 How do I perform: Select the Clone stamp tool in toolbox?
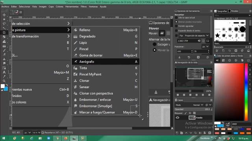click(4, 59)
